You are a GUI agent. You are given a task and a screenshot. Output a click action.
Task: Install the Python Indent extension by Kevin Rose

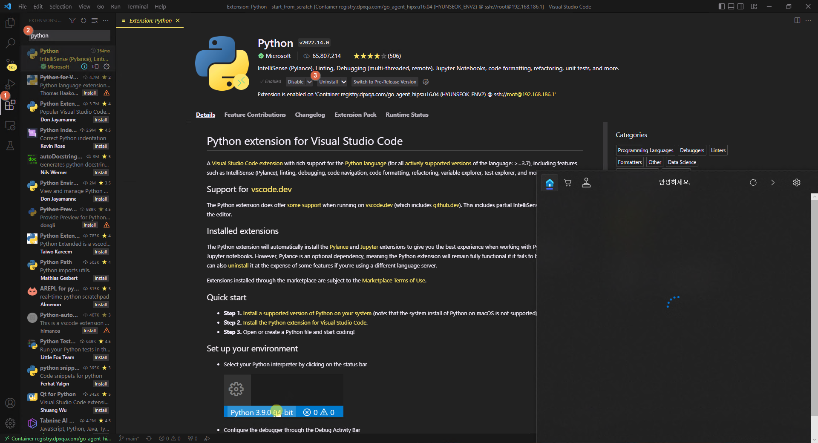click(x=101, y=146)
